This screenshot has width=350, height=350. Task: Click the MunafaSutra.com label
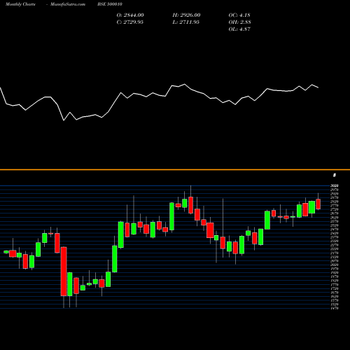[68, 4]
